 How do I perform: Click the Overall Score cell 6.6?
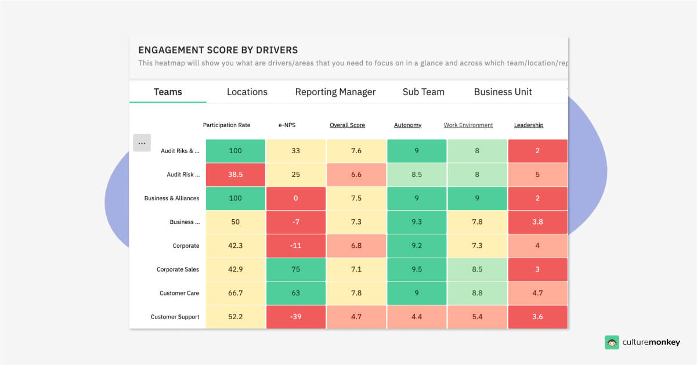[x=356, y=174]
